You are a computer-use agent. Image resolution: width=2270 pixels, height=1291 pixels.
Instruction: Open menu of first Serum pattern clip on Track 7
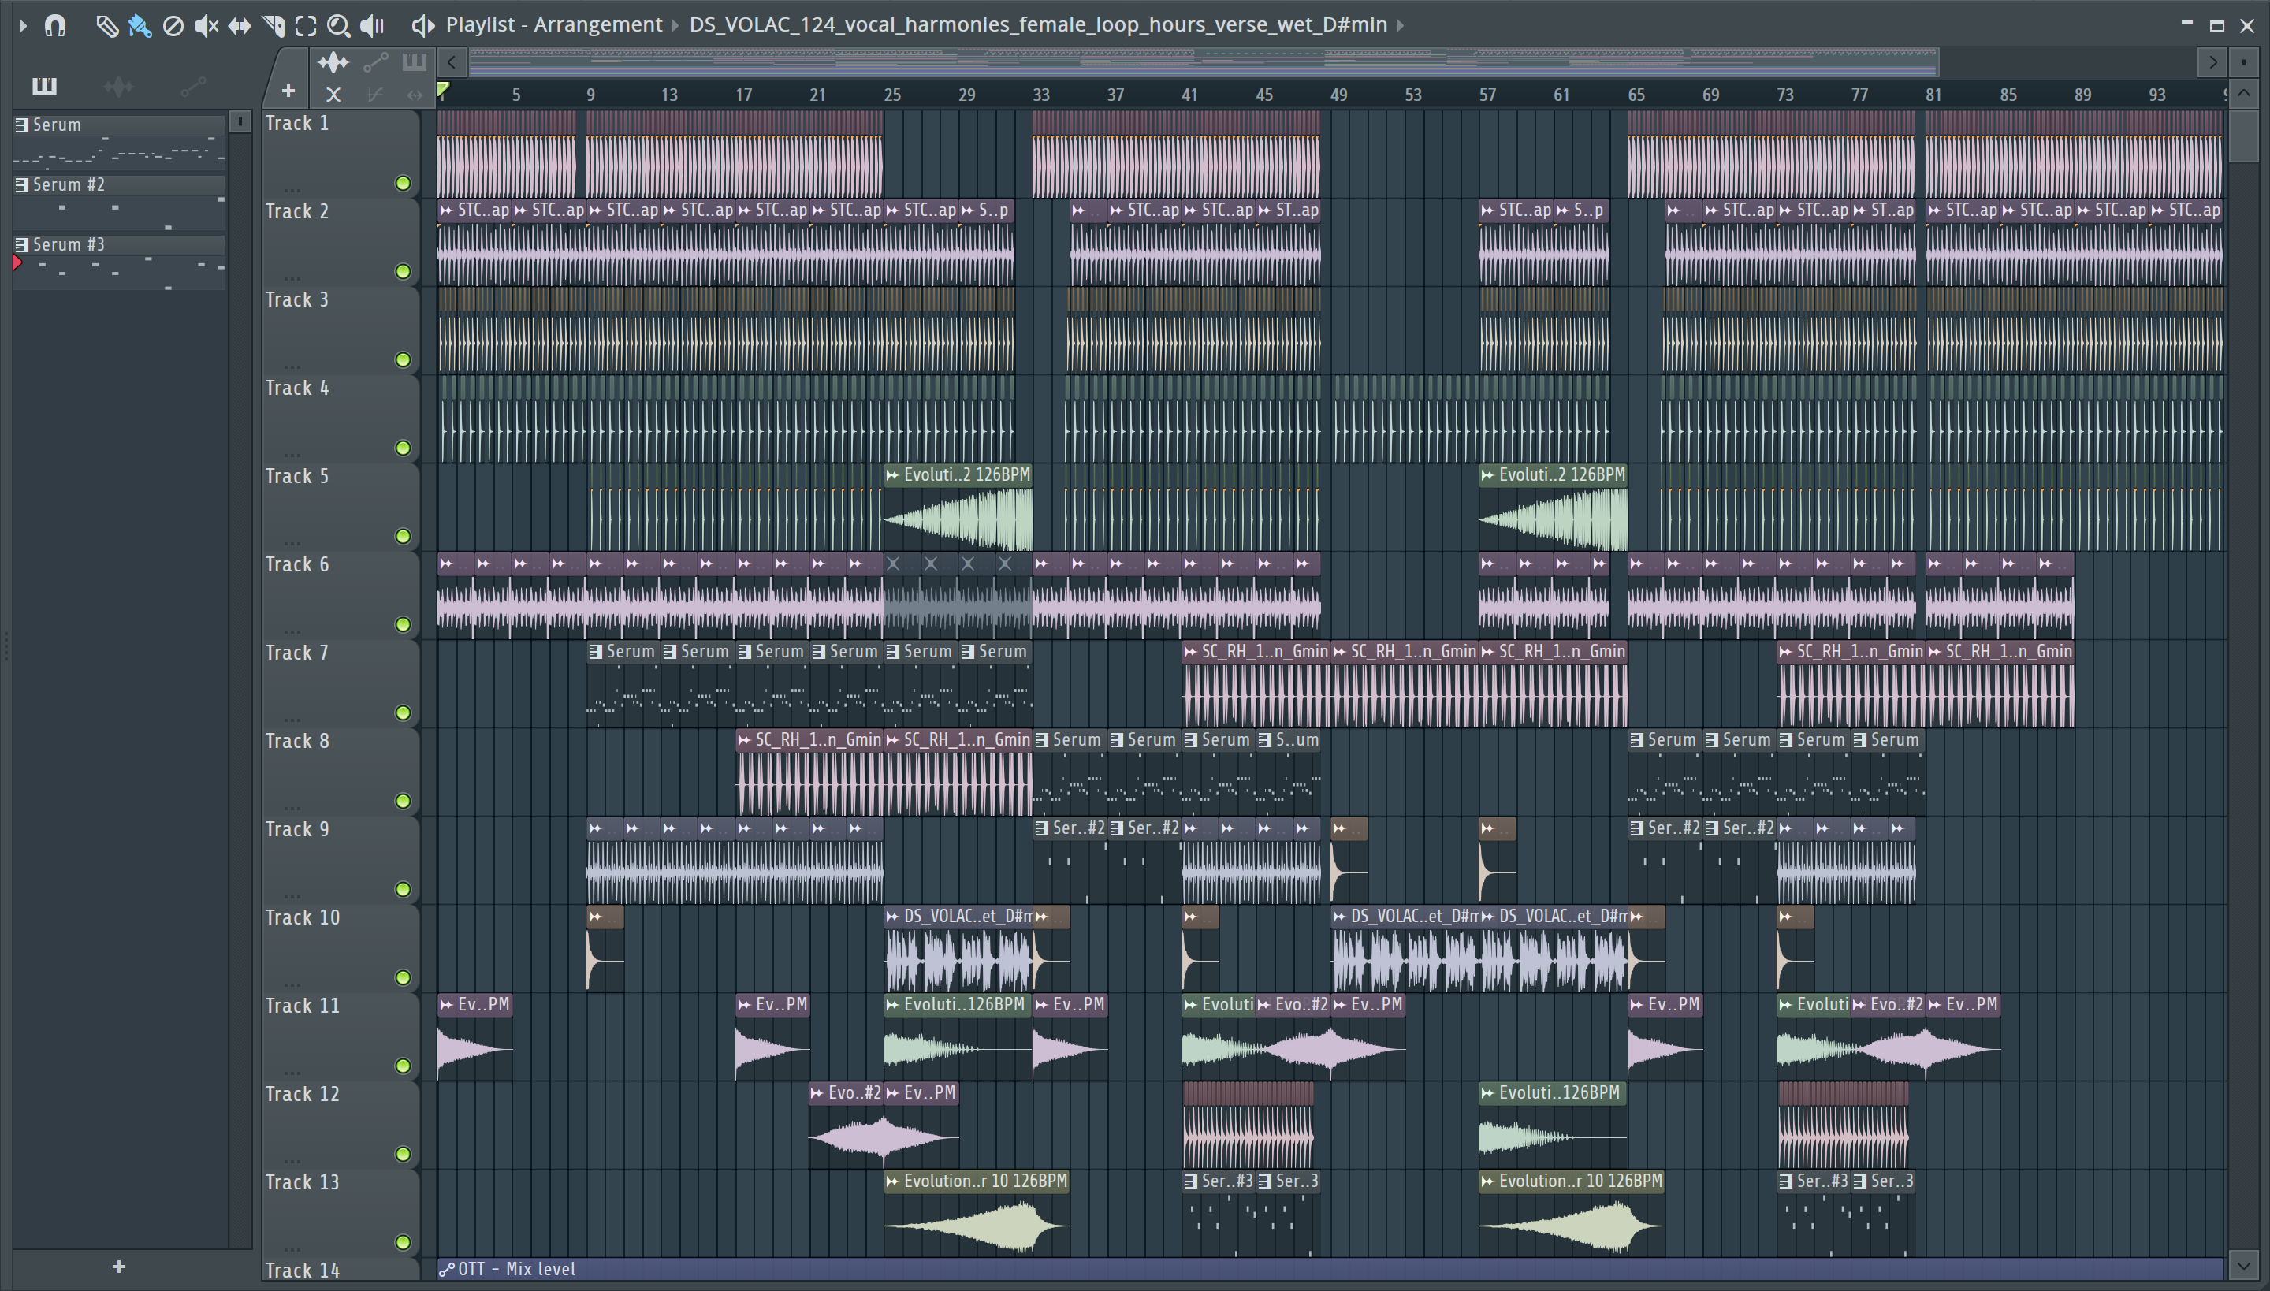pos(595,652)
